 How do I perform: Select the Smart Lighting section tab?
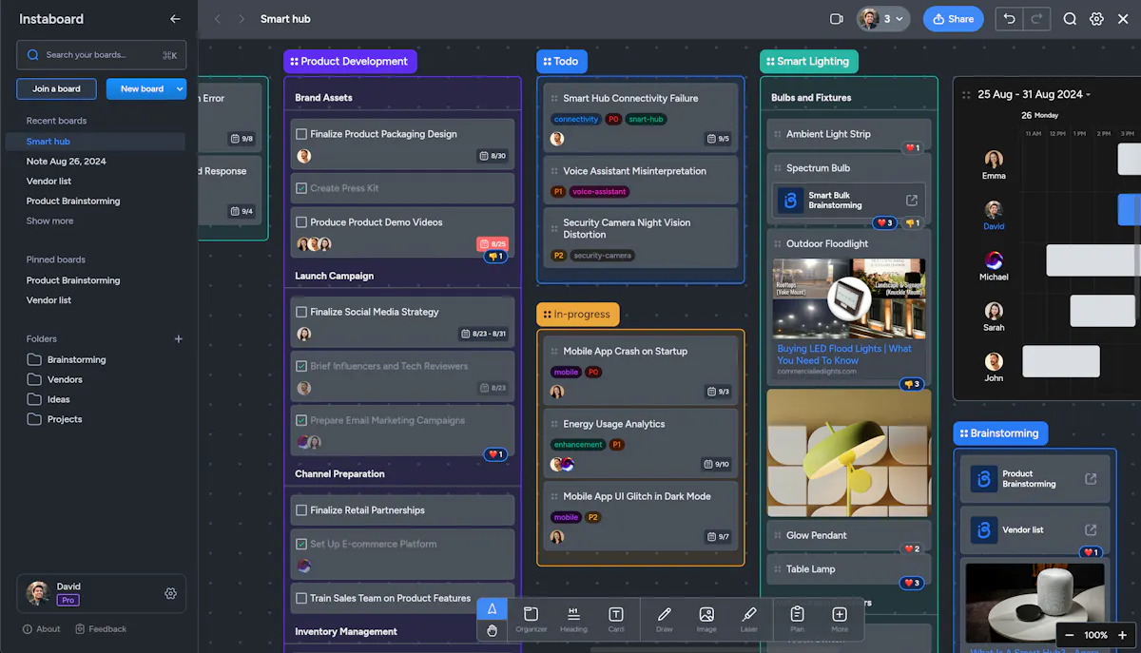tap(809, 62)
